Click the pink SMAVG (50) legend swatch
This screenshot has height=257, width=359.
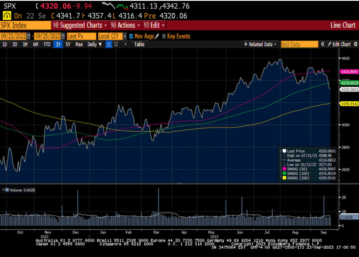point(284,169)
